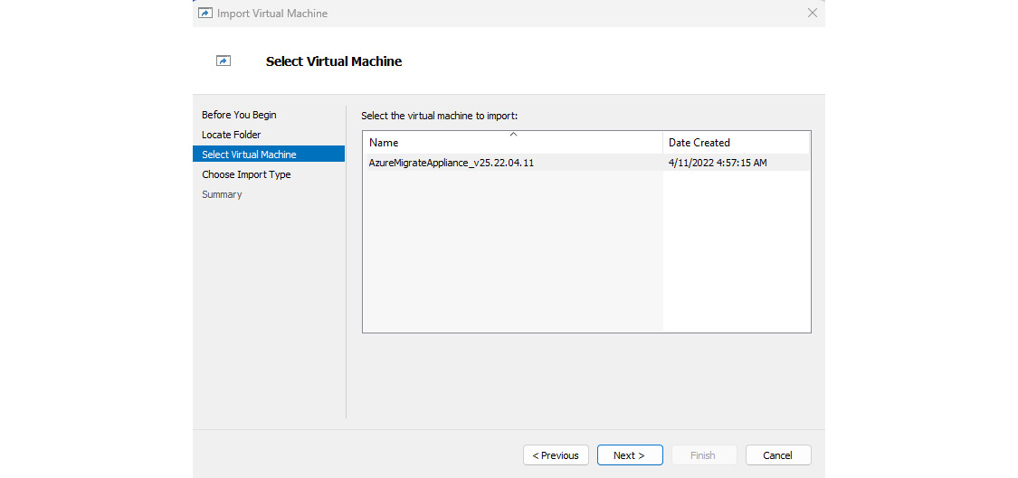Close the Import Virtual Machine dialog

click(813, 13)
